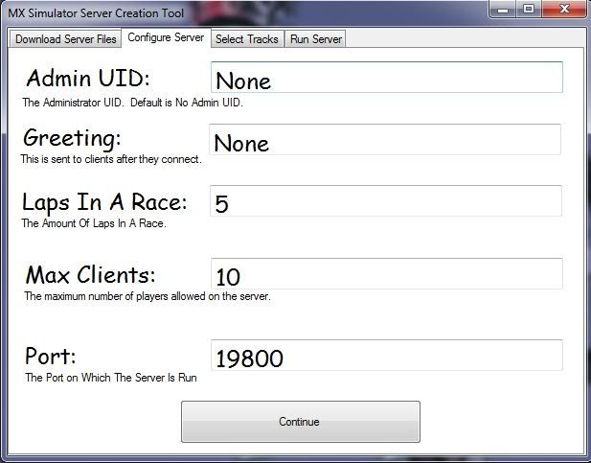Focus the Greeting text box
Screen dimensions: 591x463
coord(385,140)
